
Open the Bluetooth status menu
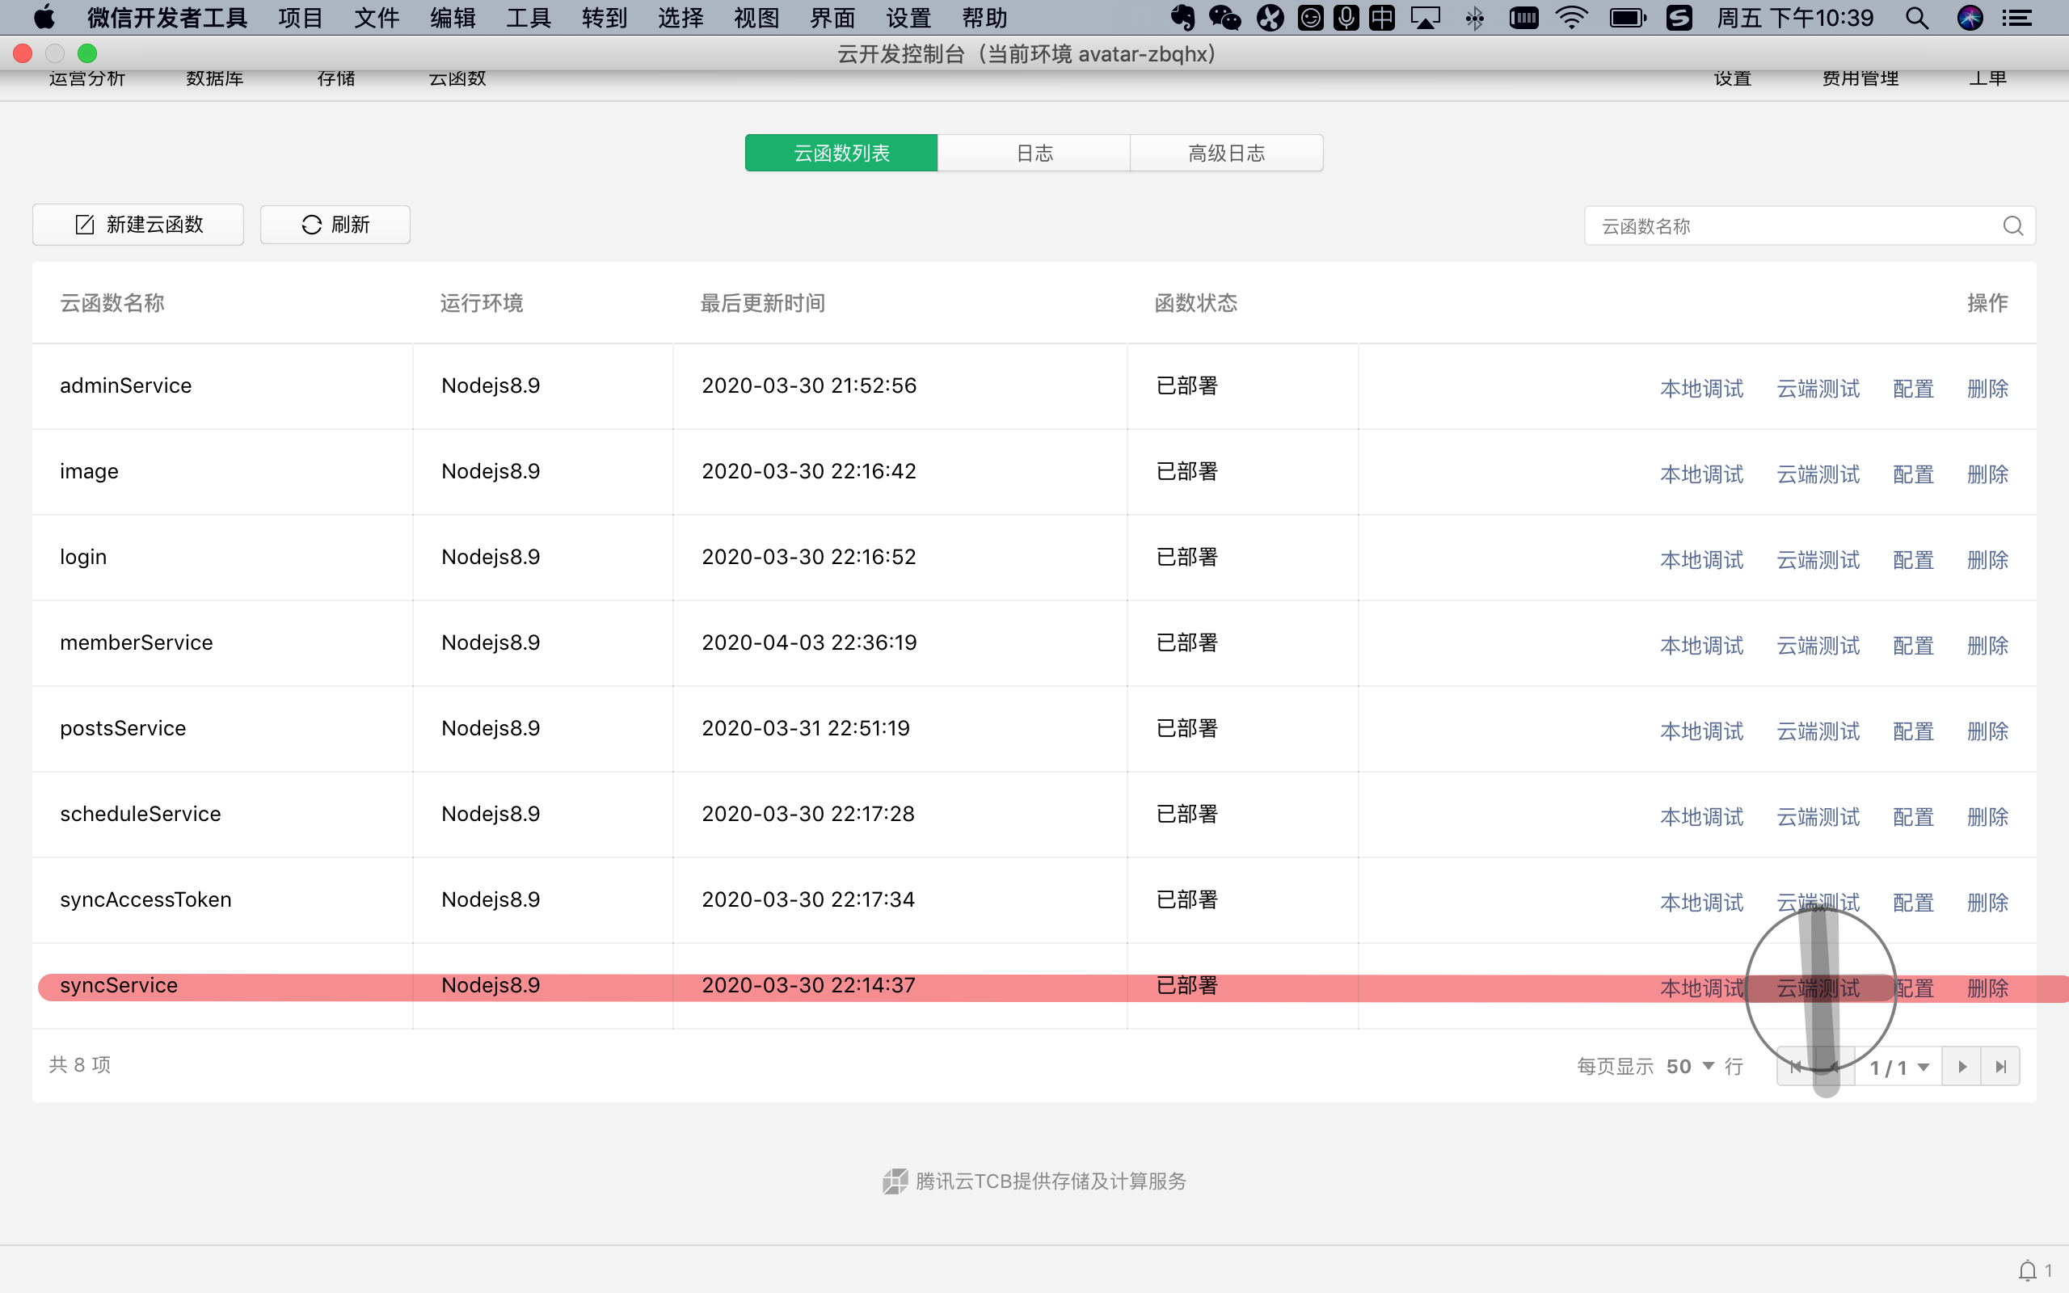[1475, 18]
